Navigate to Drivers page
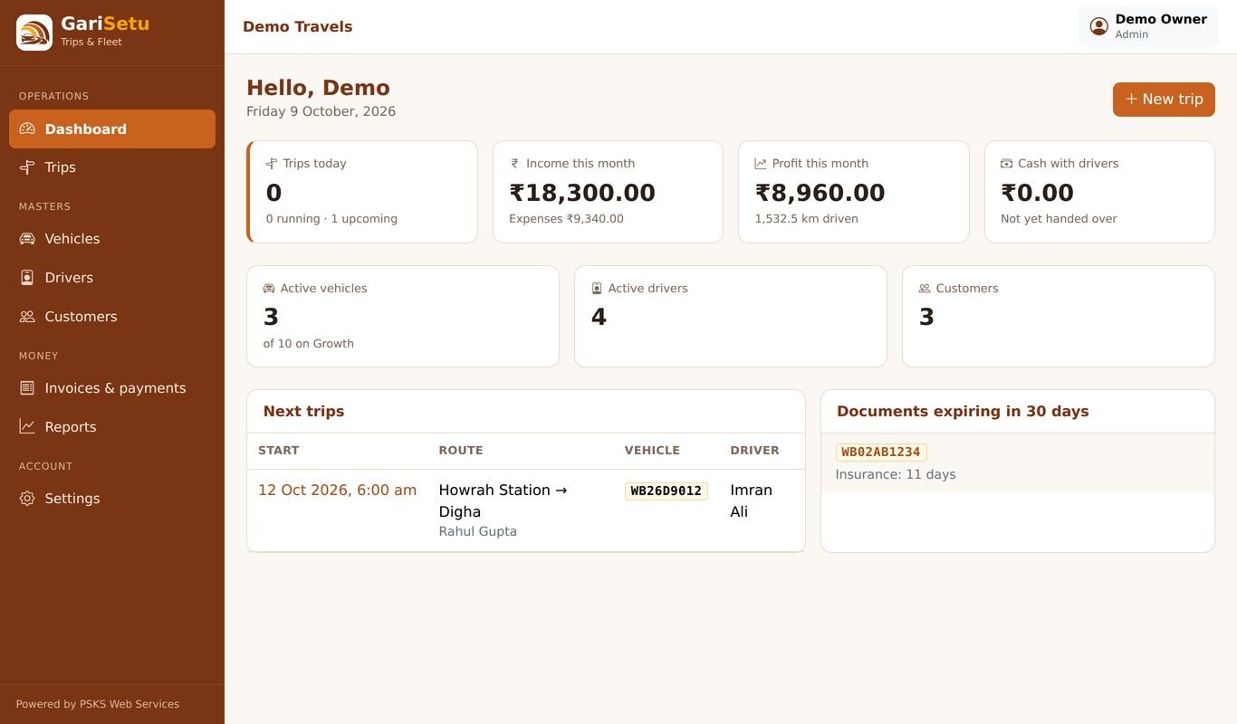 tap(112, 278)
